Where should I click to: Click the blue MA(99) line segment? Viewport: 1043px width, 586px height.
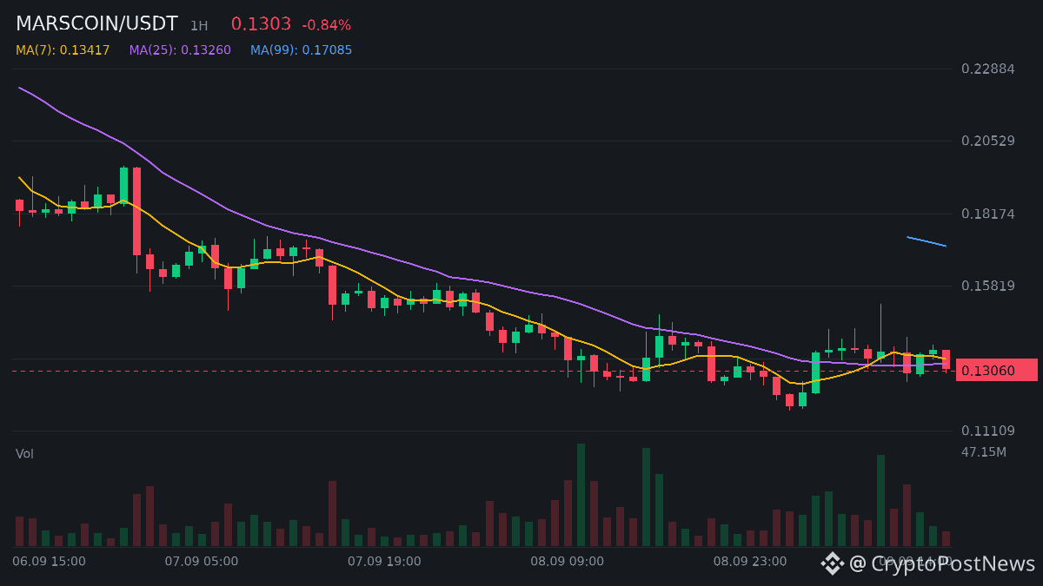pos(927,241)
